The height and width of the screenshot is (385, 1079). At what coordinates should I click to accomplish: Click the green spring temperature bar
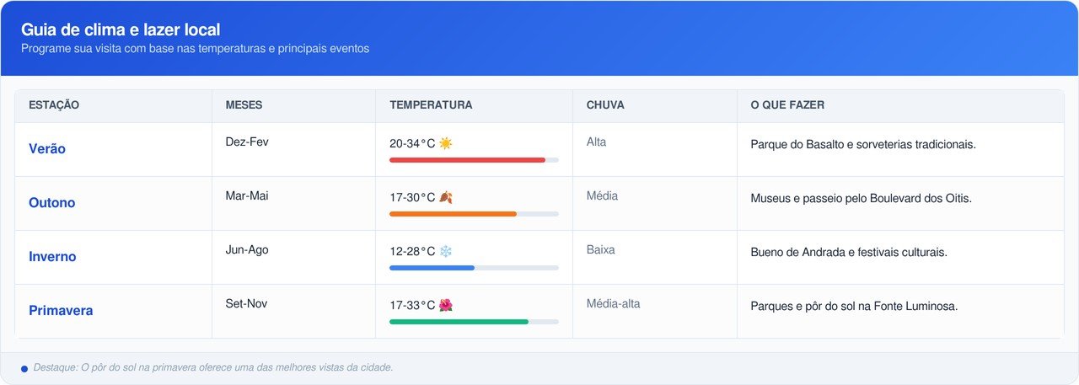point(459,322)
